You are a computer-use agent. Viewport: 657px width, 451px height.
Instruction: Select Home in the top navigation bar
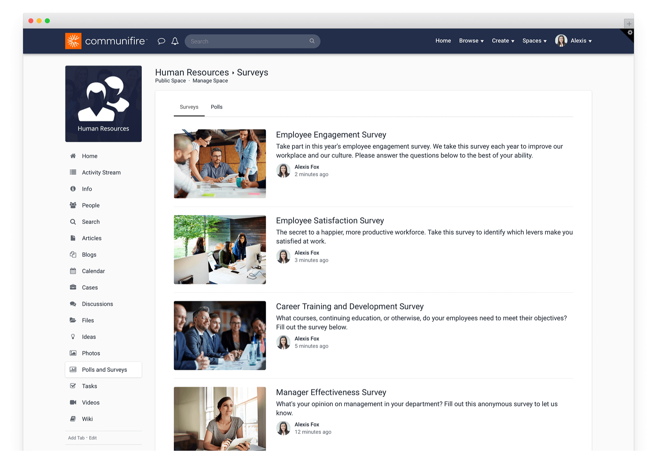[x=443, y=41]
